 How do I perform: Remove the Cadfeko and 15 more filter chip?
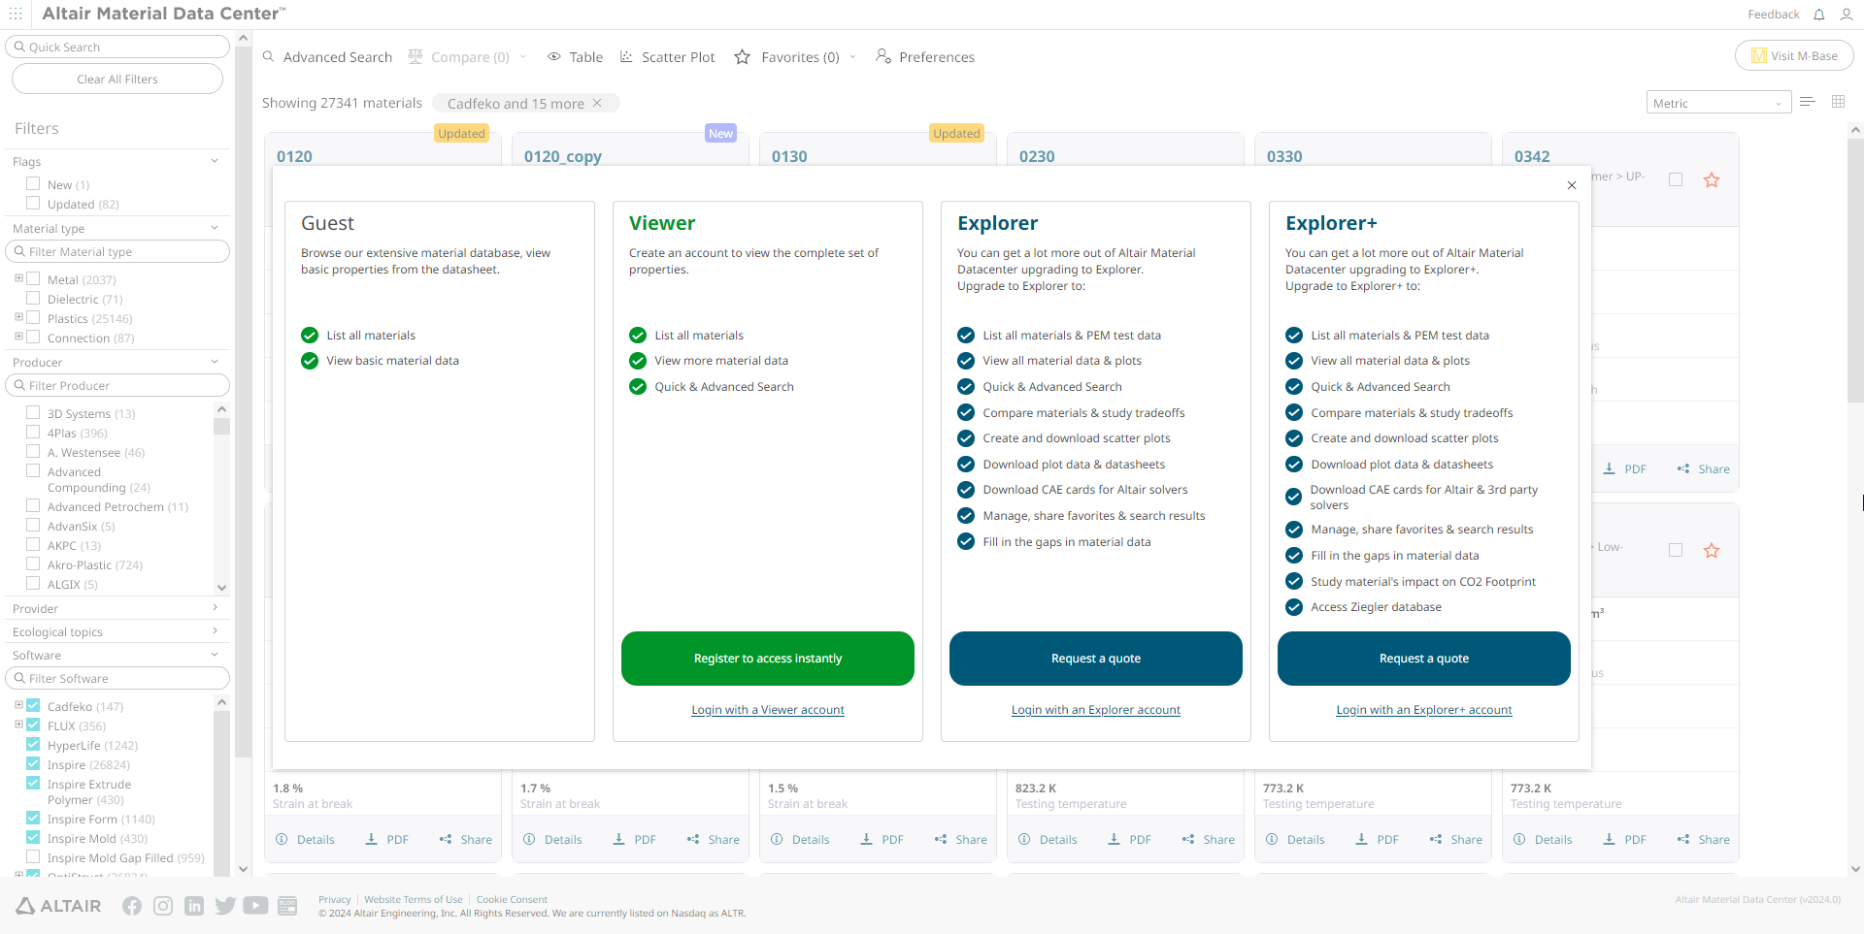597,103
